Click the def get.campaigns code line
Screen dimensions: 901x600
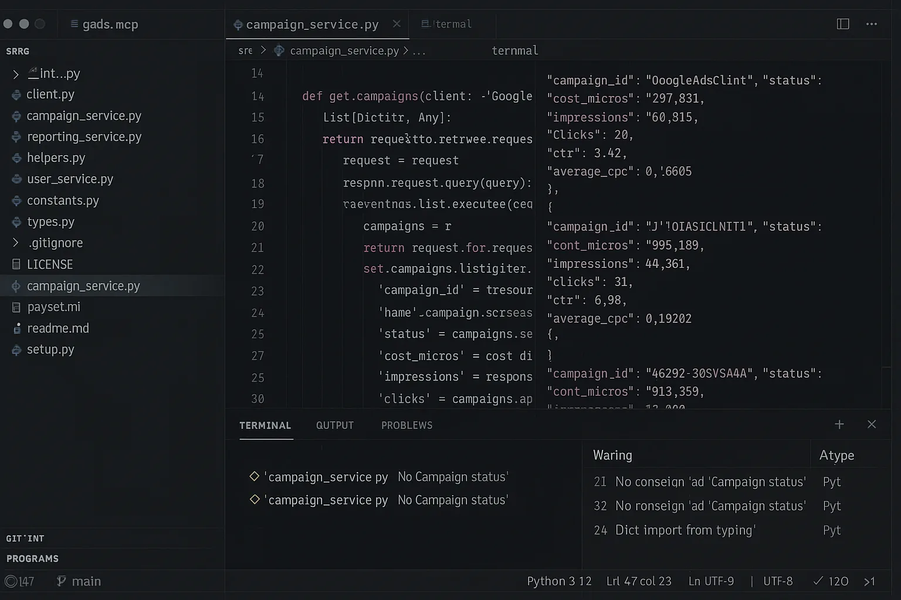click(x=417, y=96)
